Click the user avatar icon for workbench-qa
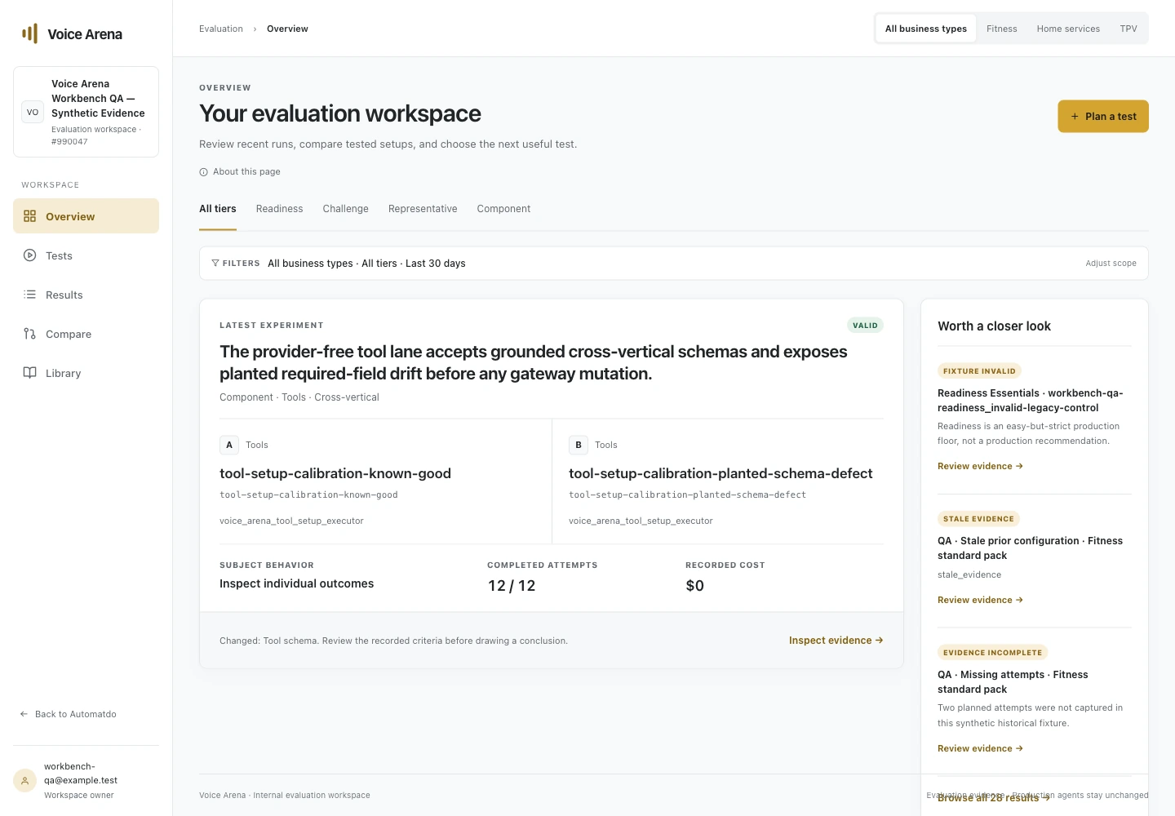 [25, 781]
